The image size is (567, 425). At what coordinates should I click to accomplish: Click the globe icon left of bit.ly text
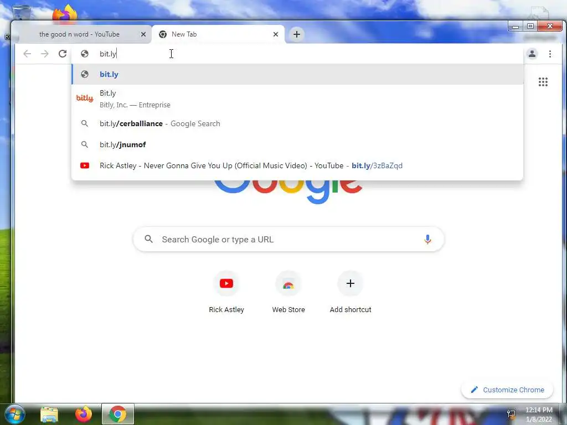coord(85,54)
